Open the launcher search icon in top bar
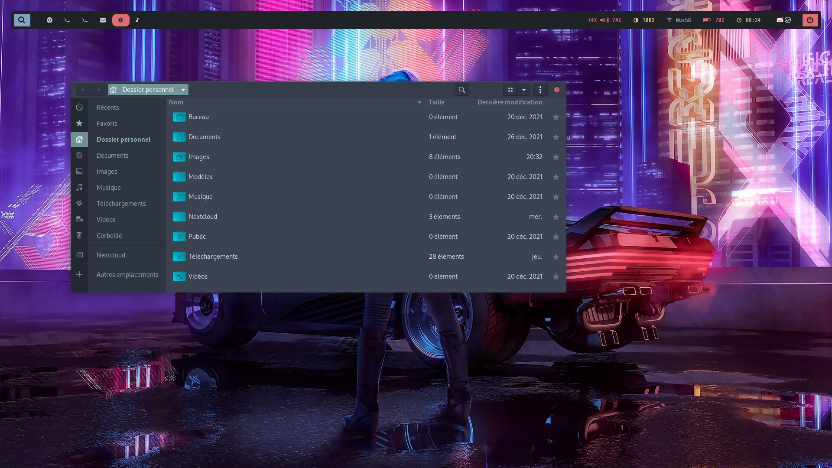 tap(22, 20)
